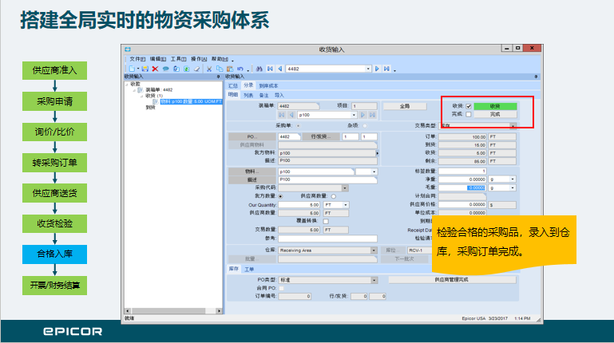
Task: Click the blue speech bubble memo icon
Action: (165, 69)
